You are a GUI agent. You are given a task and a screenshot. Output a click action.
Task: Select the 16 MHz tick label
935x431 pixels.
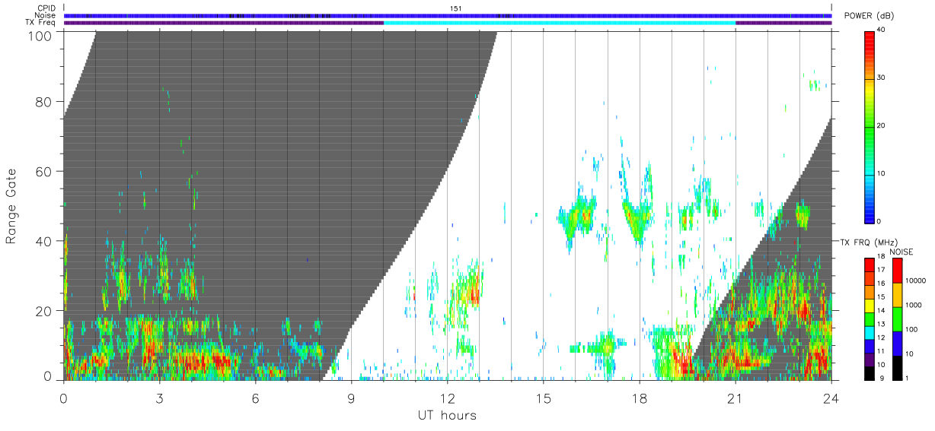pos(881,285)
